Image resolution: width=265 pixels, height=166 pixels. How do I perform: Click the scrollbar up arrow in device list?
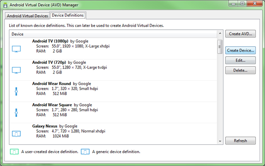220,34
